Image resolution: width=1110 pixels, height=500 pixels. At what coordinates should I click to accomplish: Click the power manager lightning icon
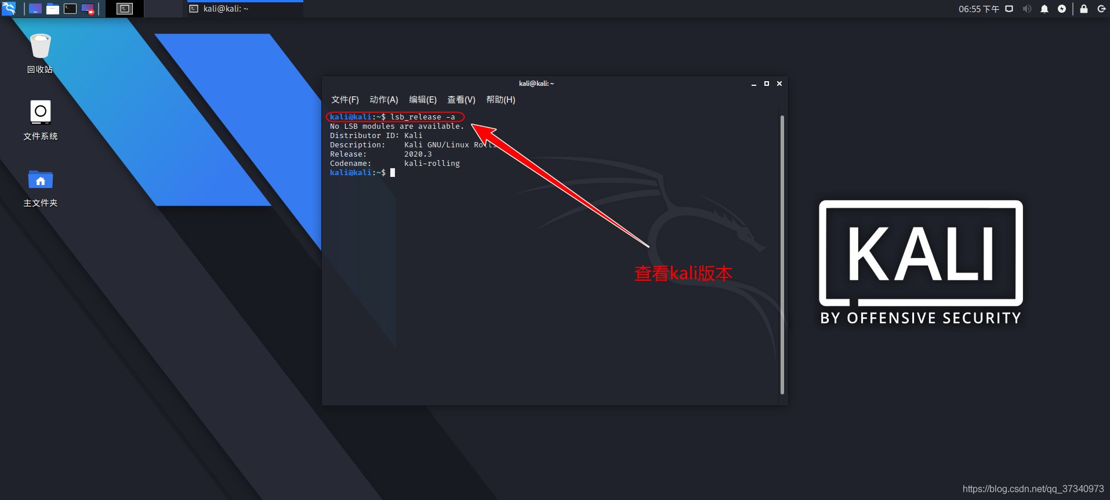tap(1062, 9)
